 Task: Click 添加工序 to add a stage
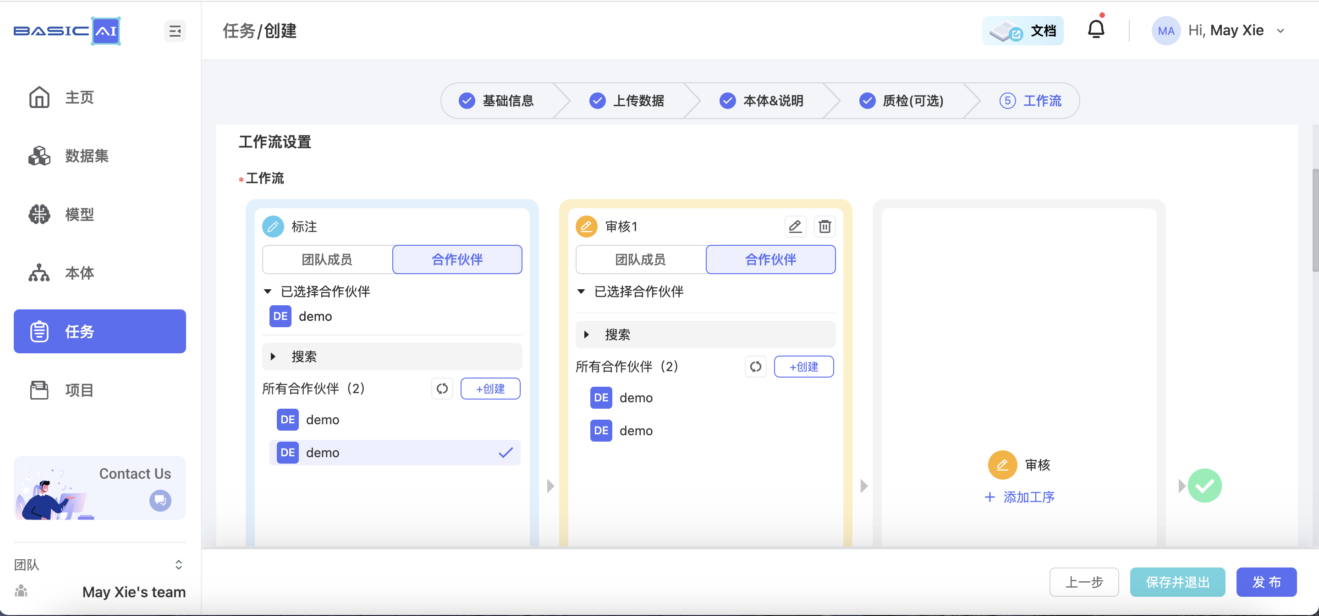[x=1019, y=497]
